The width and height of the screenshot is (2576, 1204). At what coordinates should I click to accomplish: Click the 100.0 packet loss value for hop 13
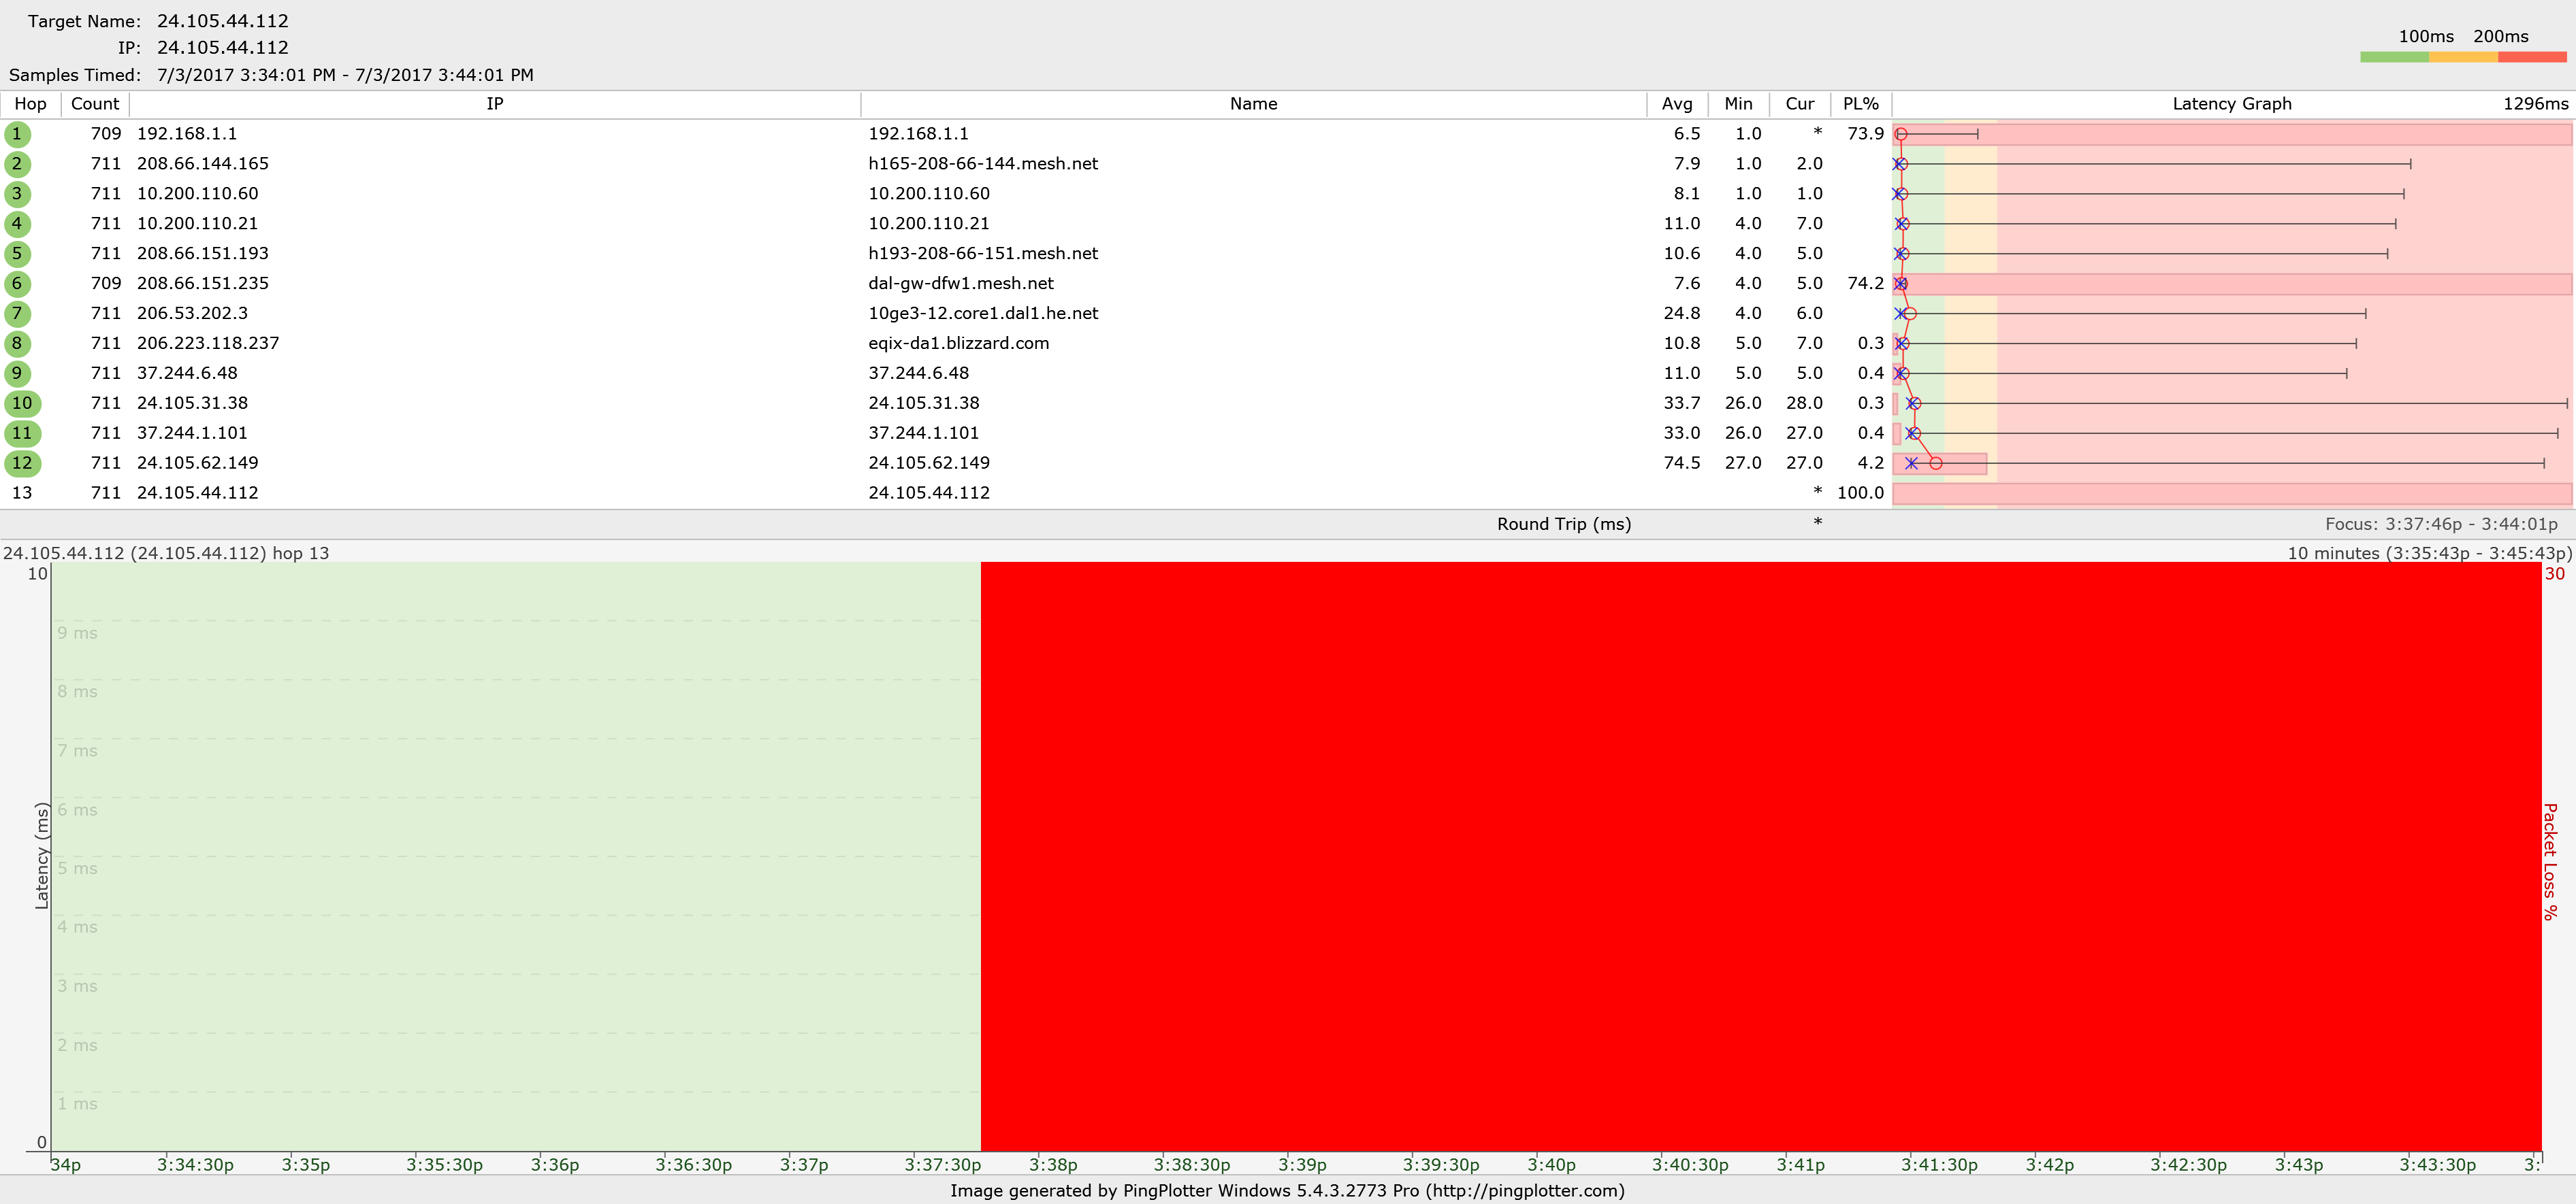1860,492
